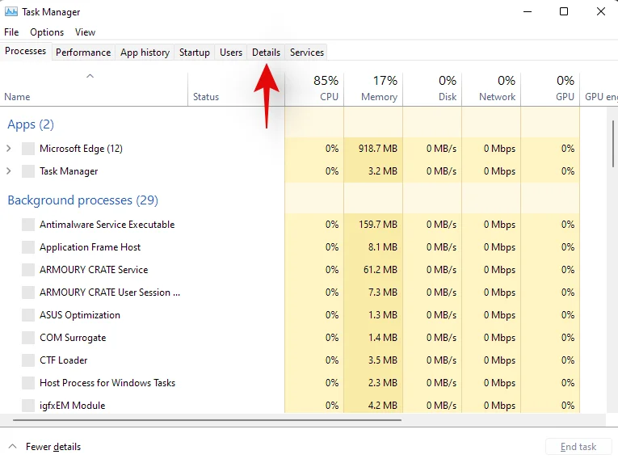Click the CTF Loader icon
The width and height of the screenshot is (618, 463).
tap(28, 360)
